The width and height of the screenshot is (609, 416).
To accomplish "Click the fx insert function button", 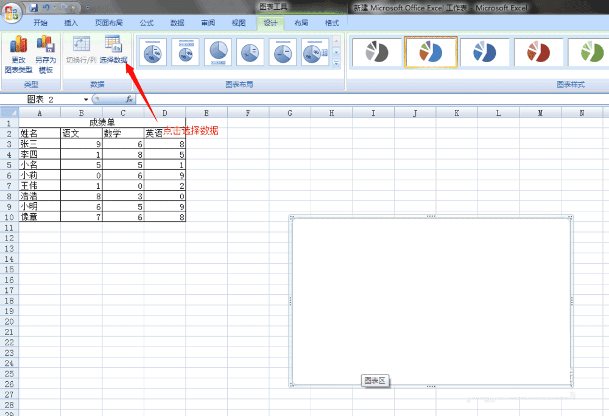I will coord(129,99).
